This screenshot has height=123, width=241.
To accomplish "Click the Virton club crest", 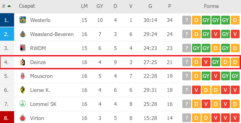I will (23, 118).
